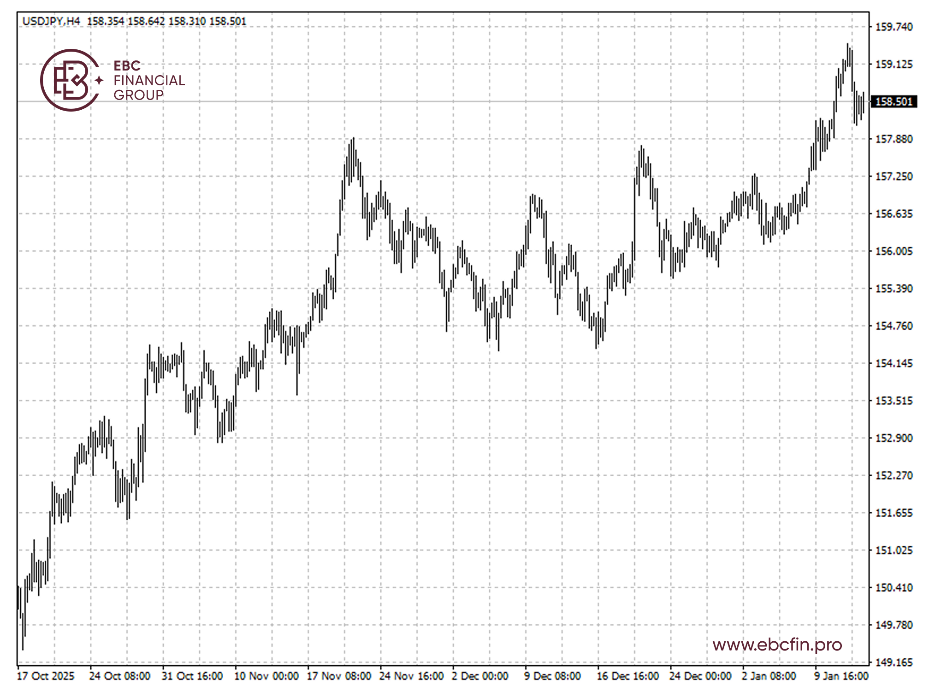This screenshot has height=698, width=935.
Task: Click the 154.145 price axis label
Action: (x=894, y=363)
